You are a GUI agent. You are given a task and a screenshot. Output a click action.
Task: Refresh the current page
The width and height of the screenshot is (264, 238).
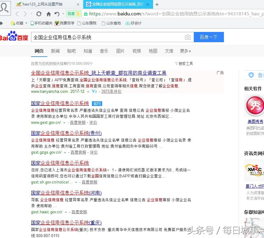(x=39, y=14)
